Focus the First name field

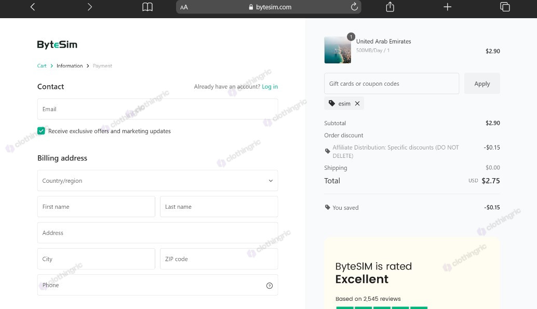(96, 207)
